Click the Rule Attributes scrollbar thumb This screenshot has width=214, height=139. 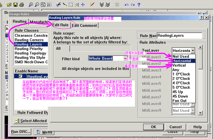click(200, 59)
